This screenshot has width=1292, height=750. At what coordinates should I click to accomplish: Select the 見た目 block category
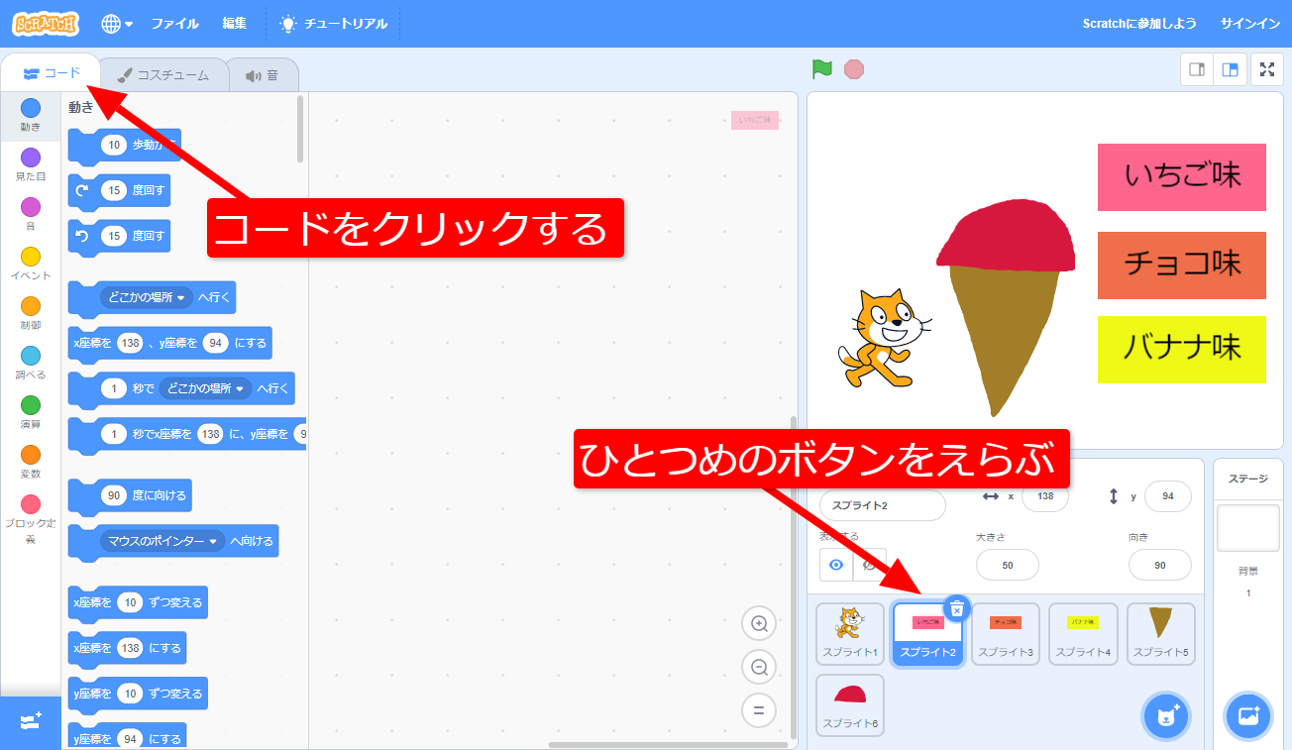coord(31,164)
